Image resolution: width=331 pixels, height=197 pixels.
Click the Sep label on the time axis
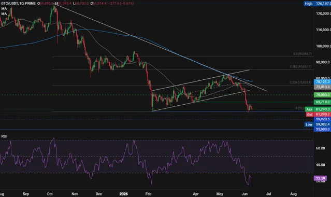(25, 194)
